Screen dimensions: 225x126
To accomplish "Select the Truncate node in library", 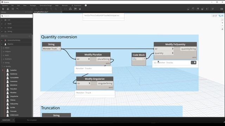I will (13, 111).
